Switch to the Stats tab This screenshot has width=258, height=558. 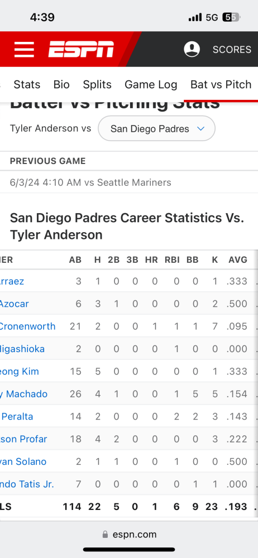27,84
